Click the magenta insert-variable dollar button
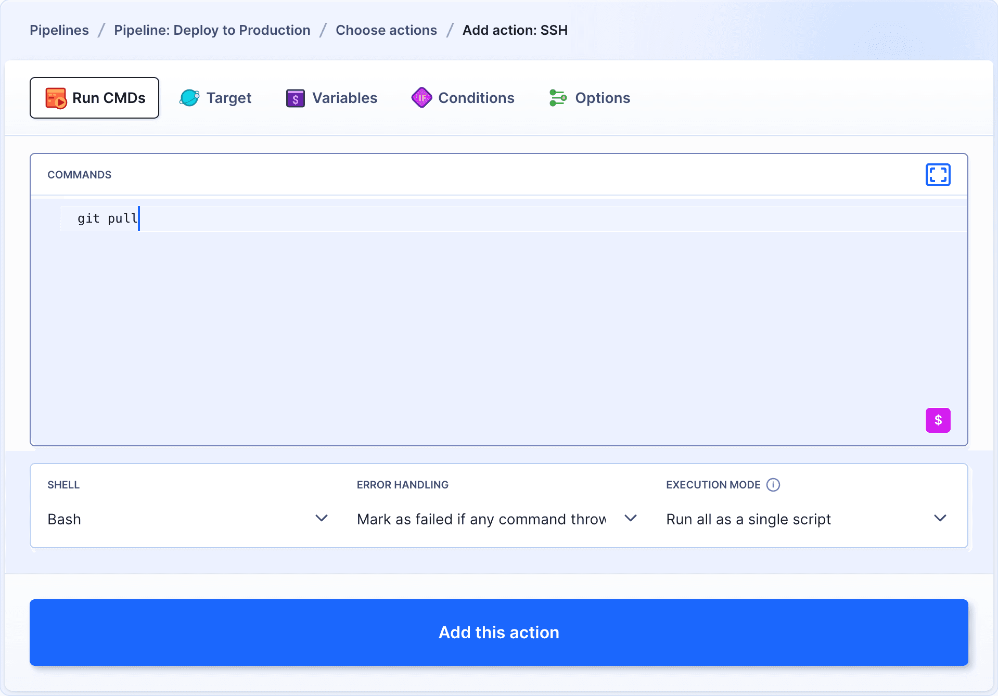 tap(938, 420)
